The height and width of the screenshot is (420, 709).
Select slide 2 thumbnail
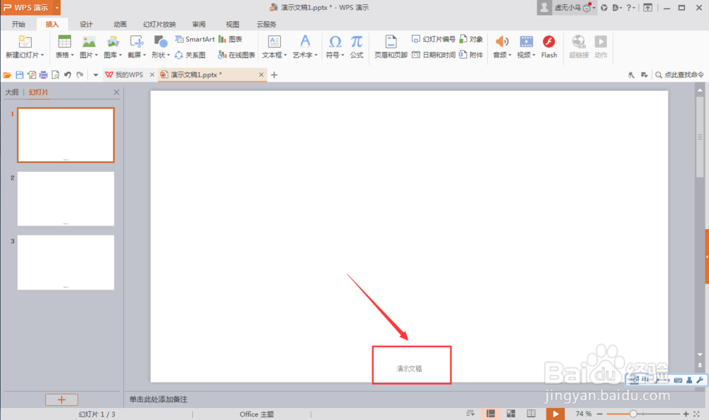pyautogui.click(x=65, y=199)
